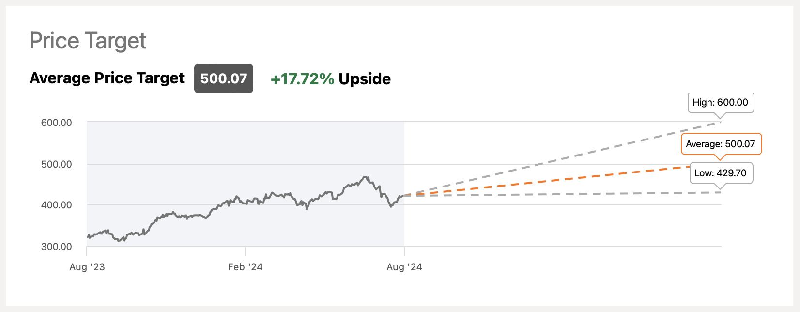Select the Low: 429.70 tooltip
This screenshot has width=800, height=312.
pos(721,173)
